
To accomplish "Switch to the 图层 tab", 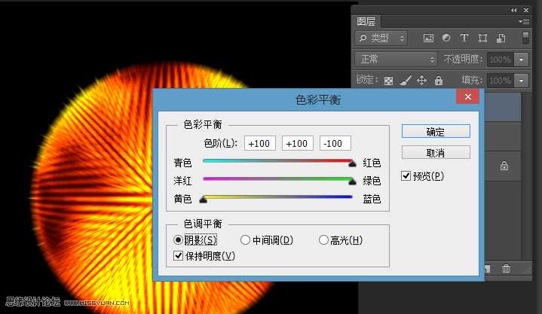I will point(366,21).
